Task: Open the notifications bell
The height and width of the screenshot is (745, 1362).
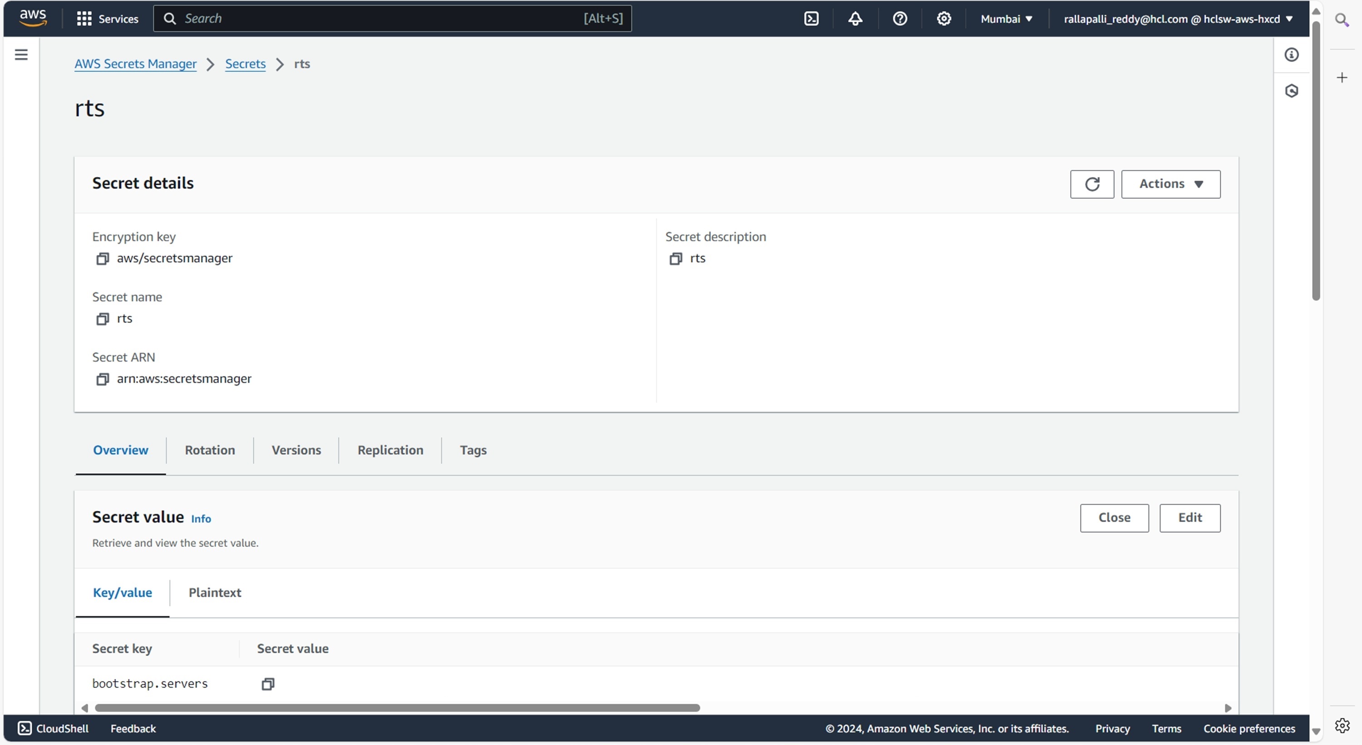Action: 855,19
